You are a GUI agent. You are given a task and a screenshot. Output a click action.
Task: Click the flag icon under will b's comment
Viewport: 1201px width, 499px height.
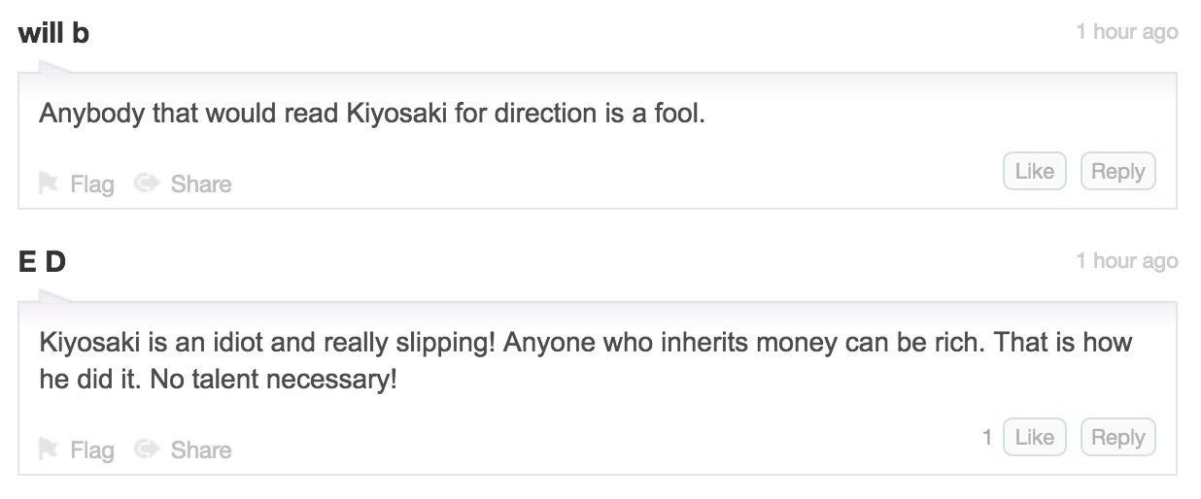click(48, 183)
